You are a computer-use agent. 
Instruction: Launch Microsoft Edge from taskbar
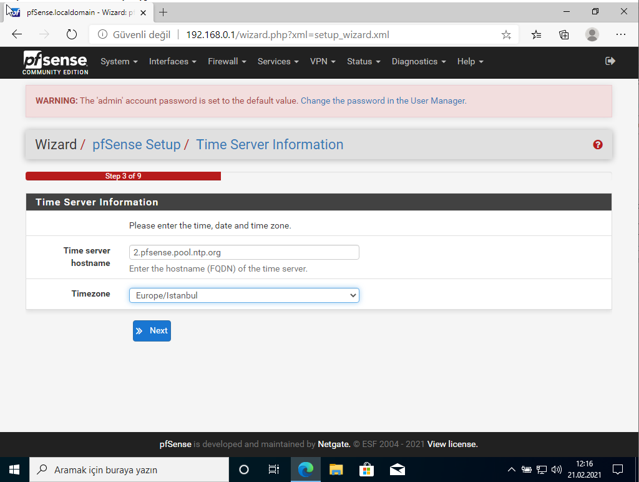click(306, 470)
